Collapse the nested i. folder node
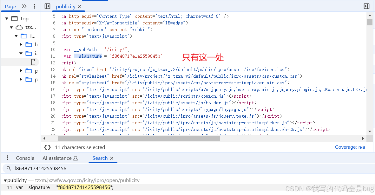Screen dimensions: 375x195 [x=21, y=54]
